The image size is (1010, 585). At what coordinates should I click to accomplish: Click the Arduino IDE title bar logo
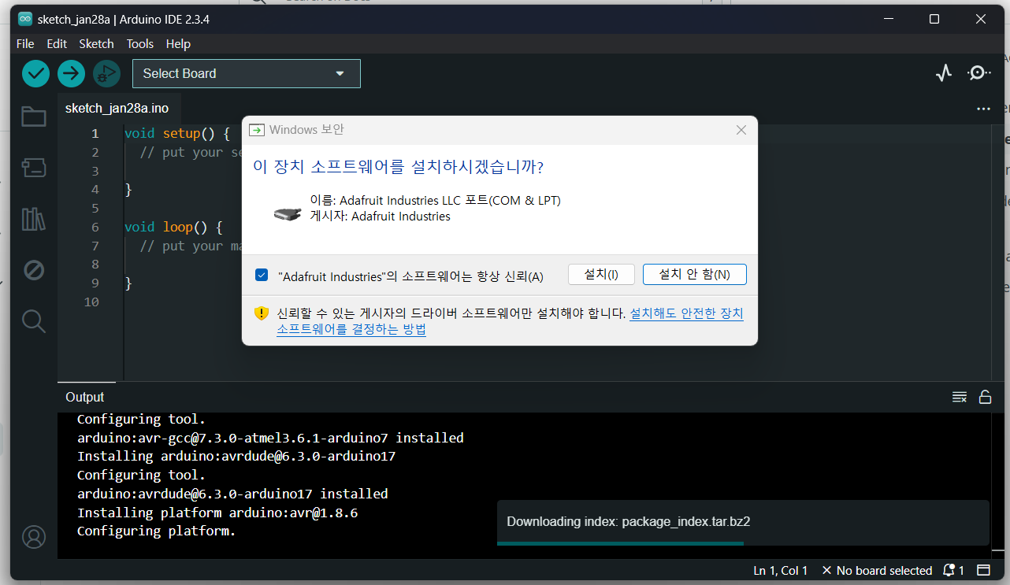[x=25, y=19]
